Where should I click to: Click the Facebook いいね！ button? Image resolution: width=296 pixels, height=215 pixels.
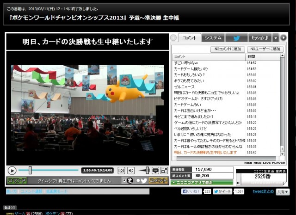click(191, 191)
